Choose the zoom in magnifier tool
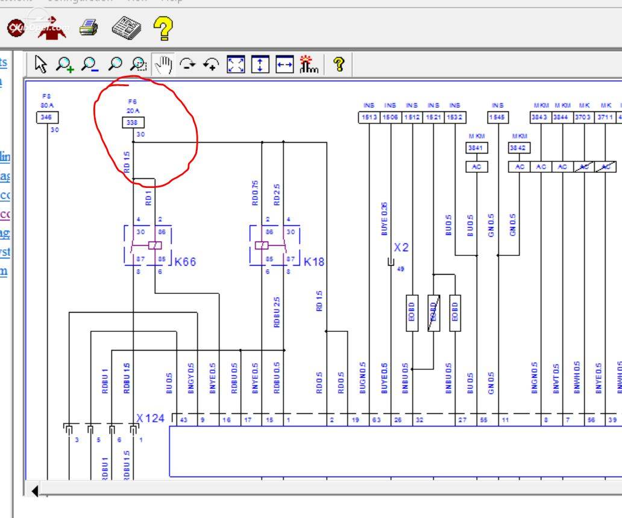 coord(65,64)
